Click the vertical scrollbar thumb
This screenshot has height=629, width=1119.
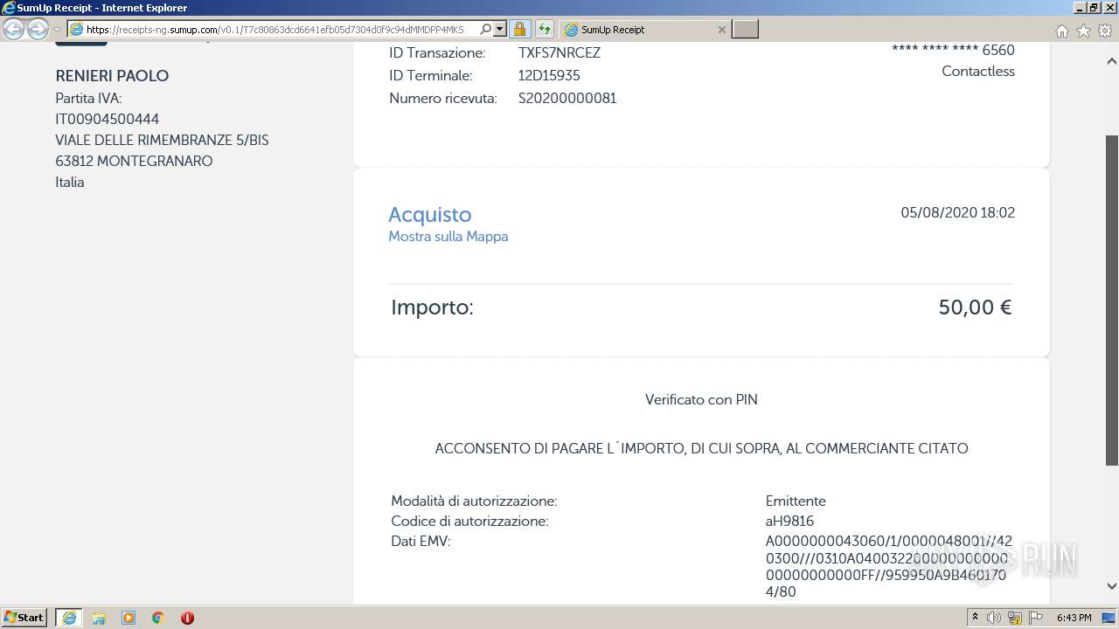1112,301
